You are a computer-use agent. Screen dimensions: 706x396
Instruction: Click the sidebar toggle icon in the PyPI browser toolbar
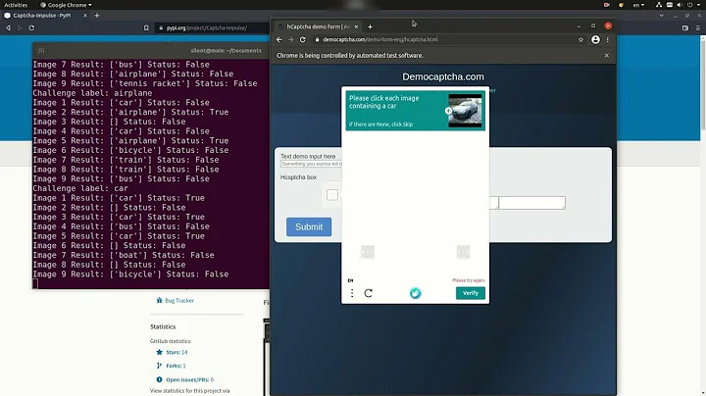click(685, 27)
